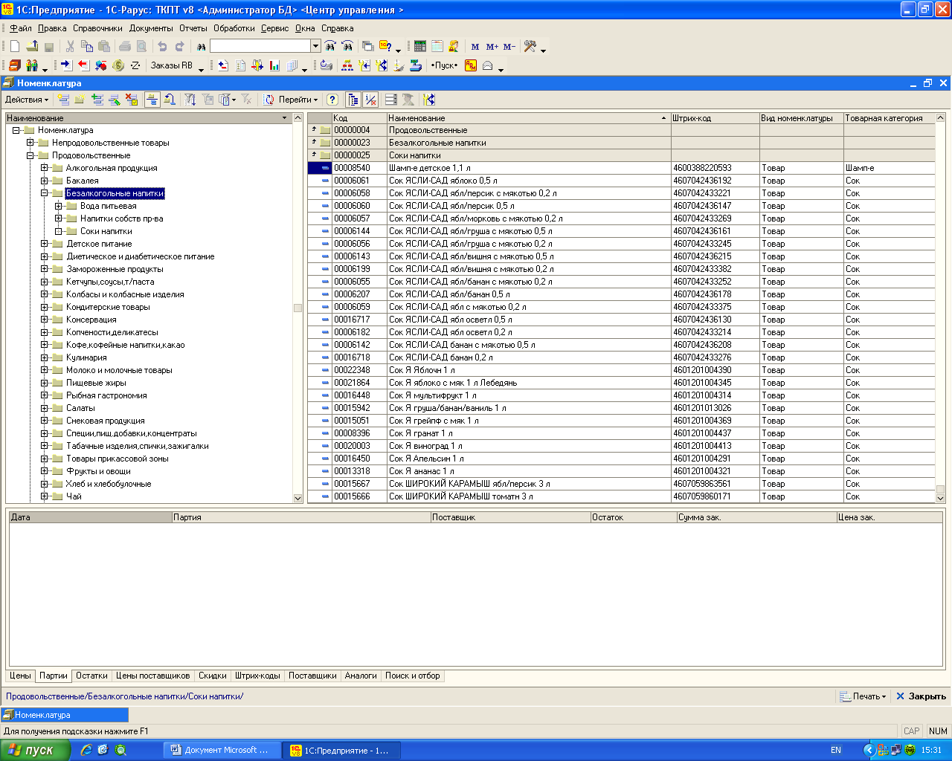Viewport: 952px width, 761px height.
Task: Click the Товарная категория column header
Action: 889,118
